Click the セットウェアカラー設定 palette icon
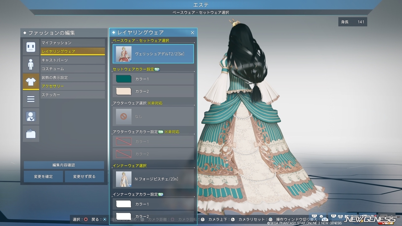This screenshot has height=226, width=402. [157, 69]
